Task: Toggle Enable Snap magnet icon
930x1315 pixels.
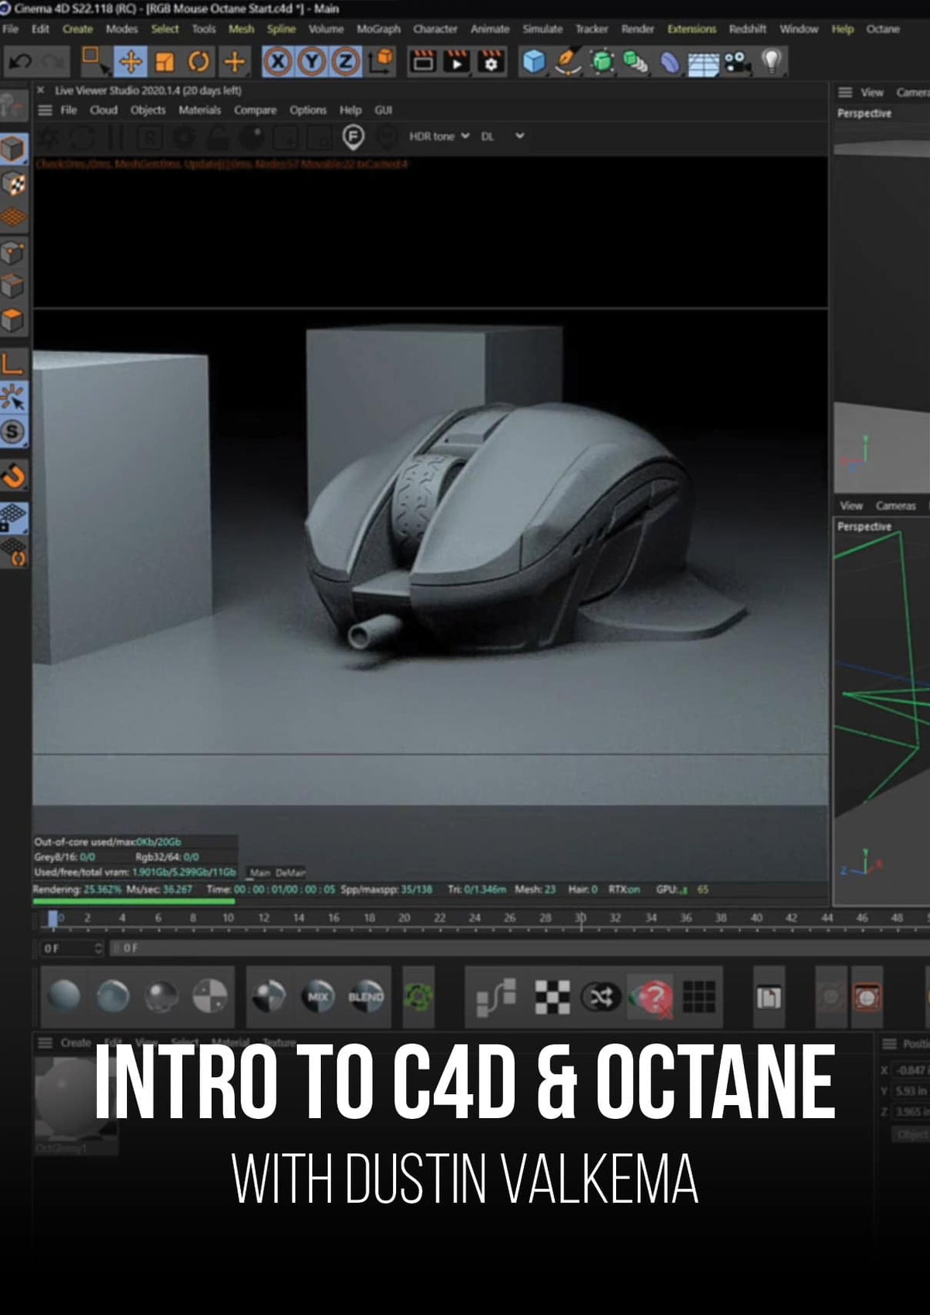Action: click(13, 475)
